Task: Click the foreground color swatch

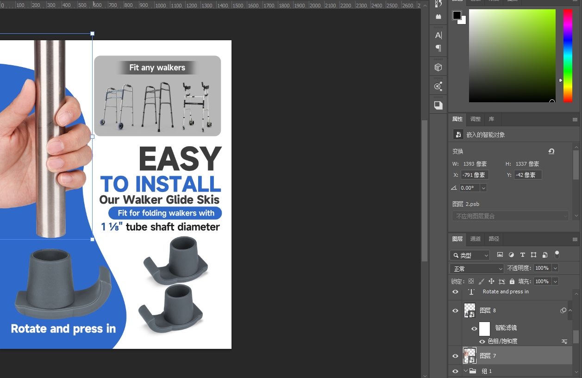Action: pos(457,15)
